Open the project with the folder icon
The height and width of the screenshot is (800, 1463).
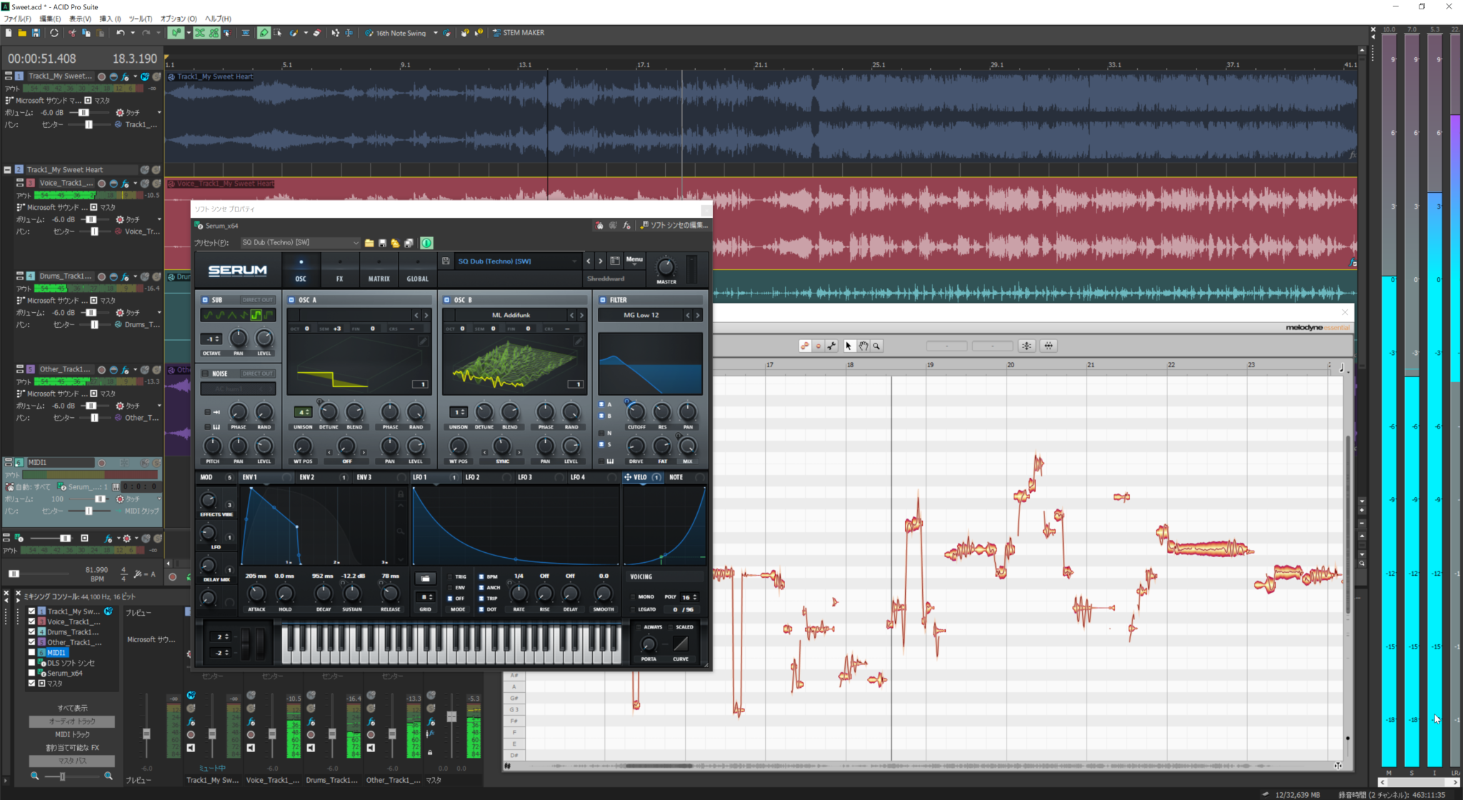(24, 33)
